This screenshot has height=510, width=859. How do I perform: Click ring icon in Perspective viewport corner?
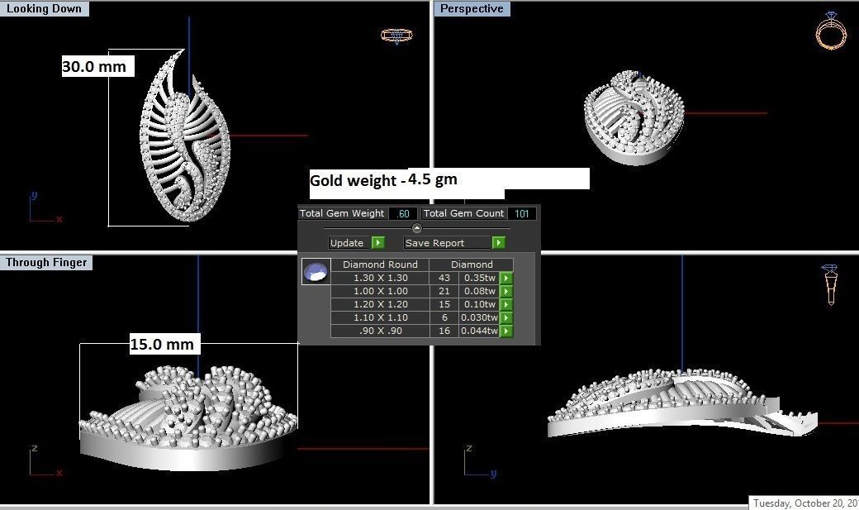[831, 31]
